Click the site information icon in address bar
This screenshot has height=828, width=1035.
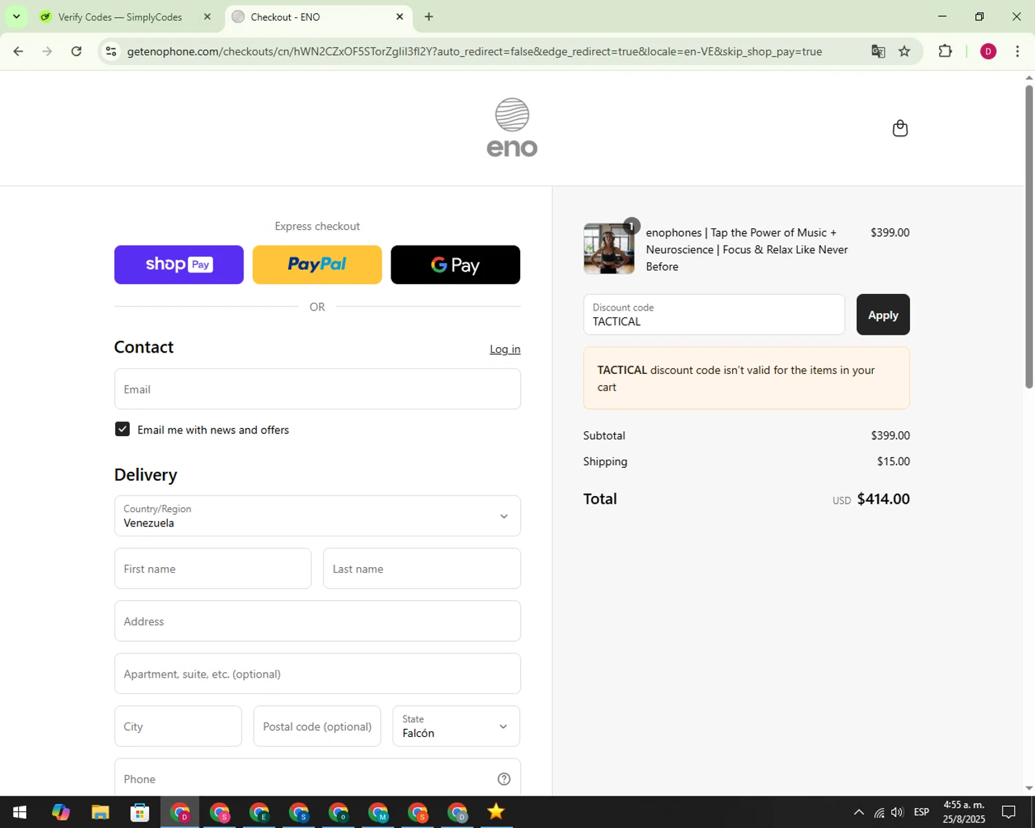111,51
